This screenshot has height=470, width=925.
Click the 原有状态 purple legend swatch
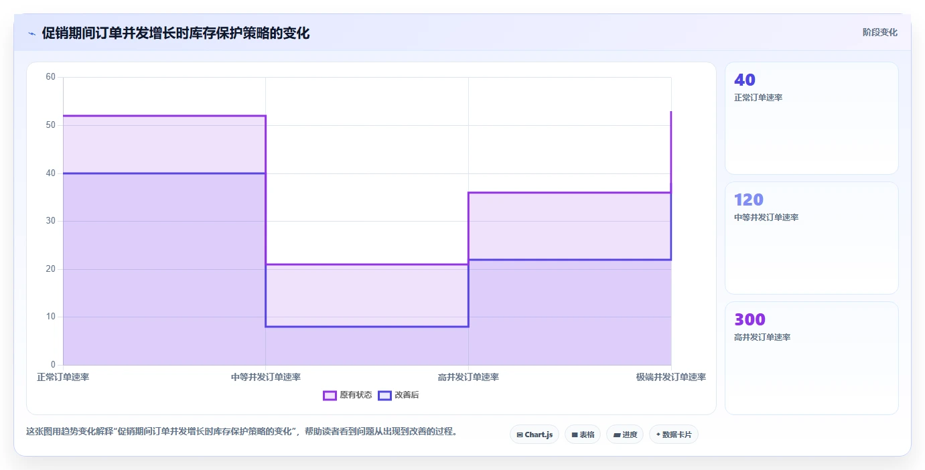(x=330, y=395)
